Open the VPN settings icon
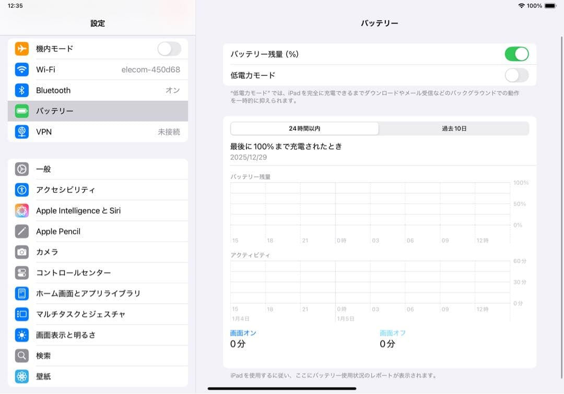This screenshot has width=564, height=394. tap(21, 132)
